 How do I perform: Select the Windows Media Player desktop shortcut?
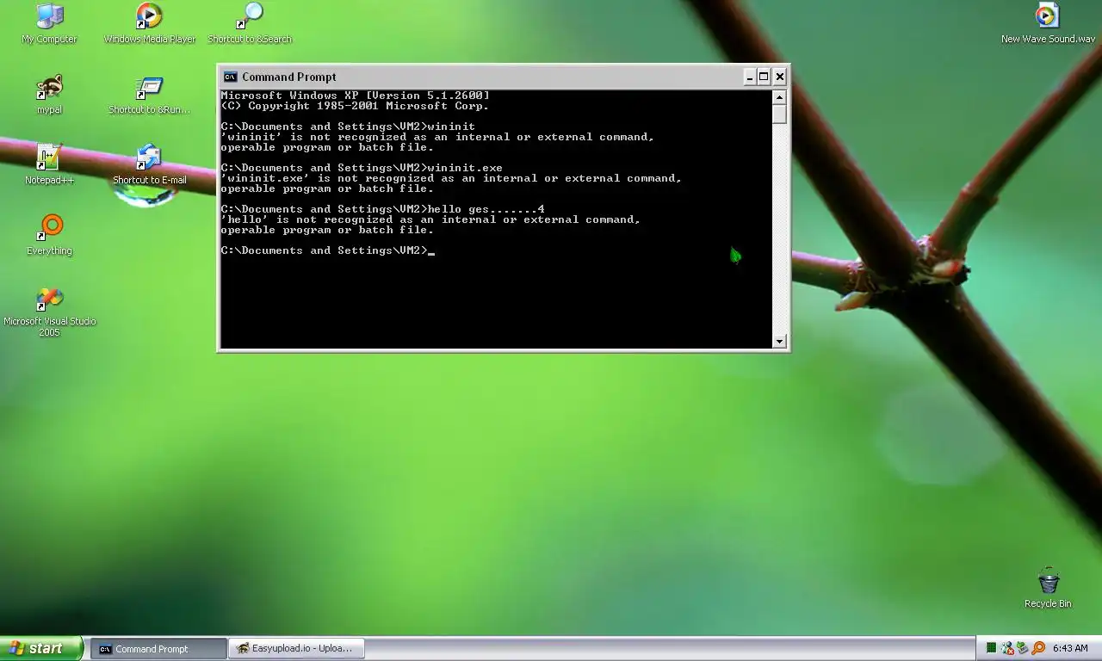[150, 23]
